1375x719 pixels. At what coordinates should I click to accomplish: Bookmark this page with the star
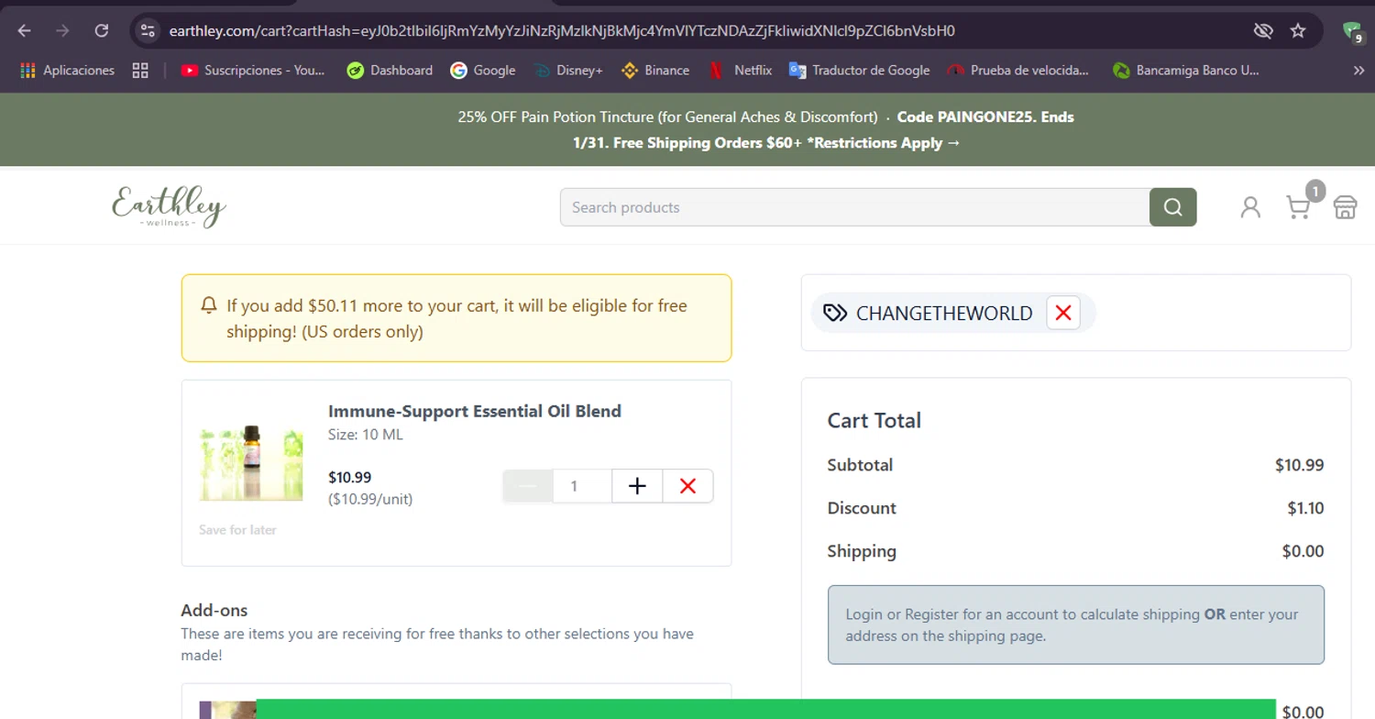click(1298, 31)
